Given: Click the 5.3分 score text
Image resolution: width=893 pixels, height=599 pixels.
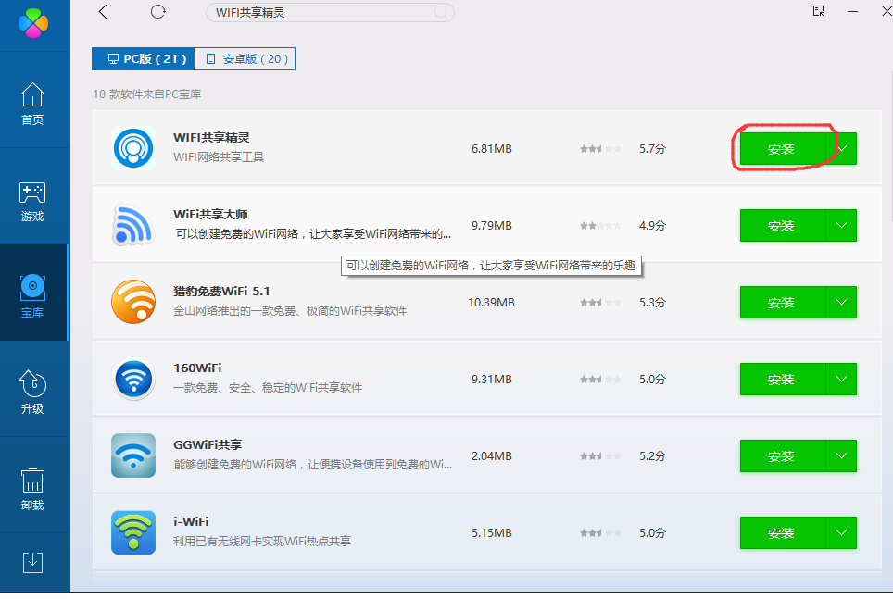Looking at the screenshot, I should [x=652, y=303].
